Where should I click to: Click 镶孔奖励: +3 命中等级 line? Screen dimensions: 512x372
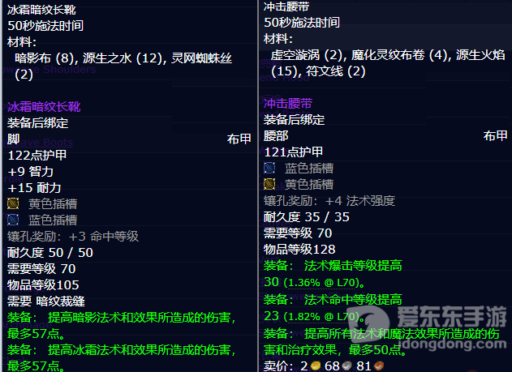pos(73,237)
